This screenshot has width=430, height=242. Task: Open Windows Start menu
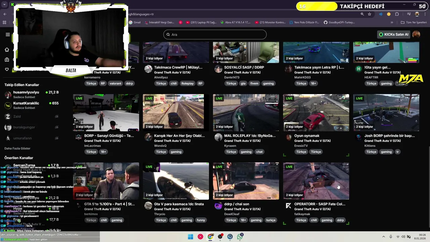(x=190, y=237)
